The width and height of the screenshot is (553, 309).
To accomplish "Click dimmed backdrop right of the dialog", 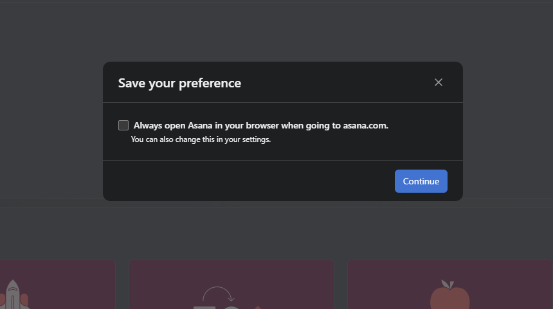I will tap(508, 128).
